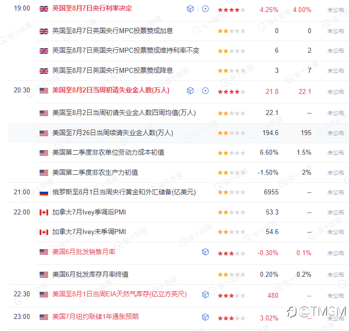The height and width of the screenshot is (331, 349).
Task: Click three-star rating of 美国6月批发销售月率
Action: point(232,253)
